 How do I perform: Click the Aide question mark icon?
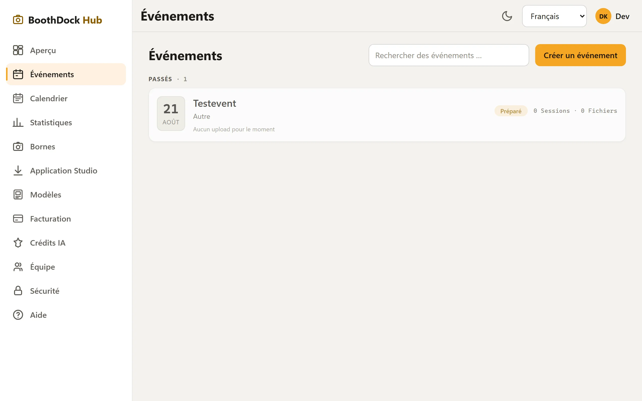point(18,315)
